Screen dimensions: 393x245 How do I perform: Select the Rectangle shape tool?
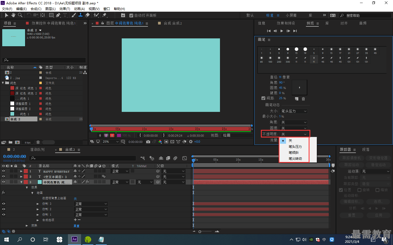[51, 15]
